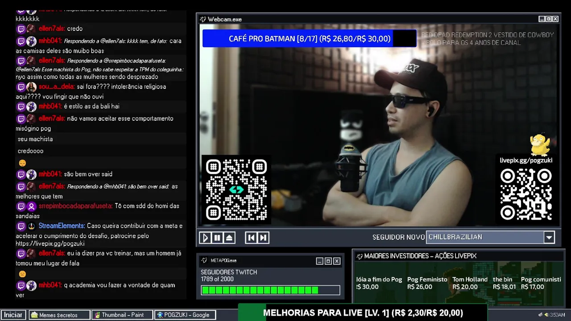Click the Maiores Investidores title icon
Viewport: 571px width, 321px height.
360,256
